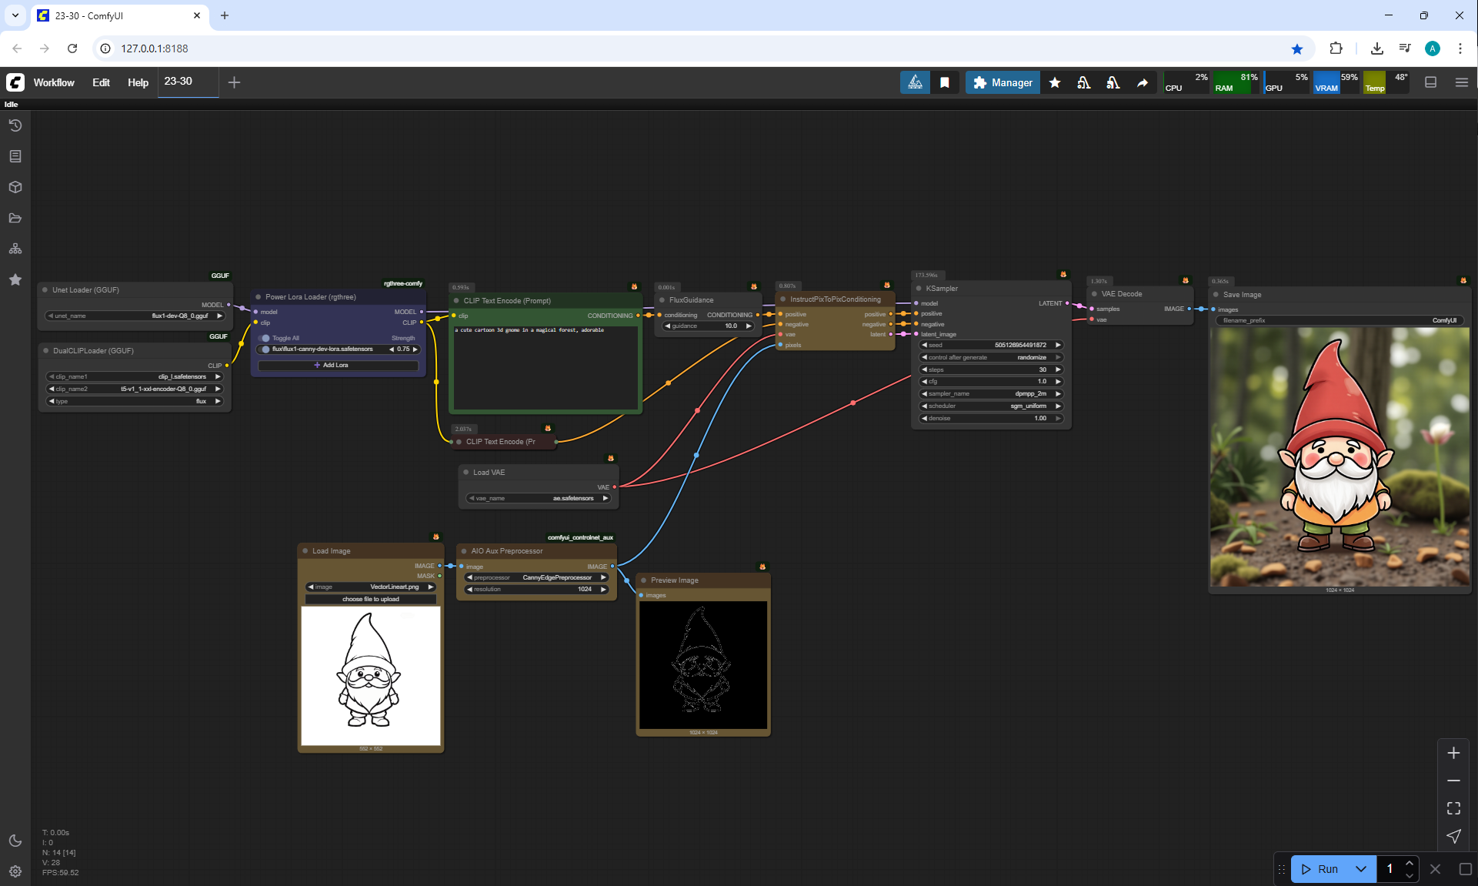Open the Workflow menu
The image size is (1478, 886).
point(54,82)
